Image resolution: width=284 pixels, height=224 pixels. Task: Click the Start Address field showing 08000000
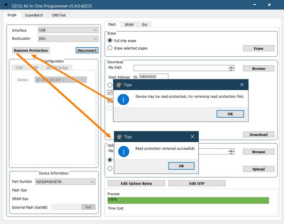pyautogui.click(x=153, y=77)
